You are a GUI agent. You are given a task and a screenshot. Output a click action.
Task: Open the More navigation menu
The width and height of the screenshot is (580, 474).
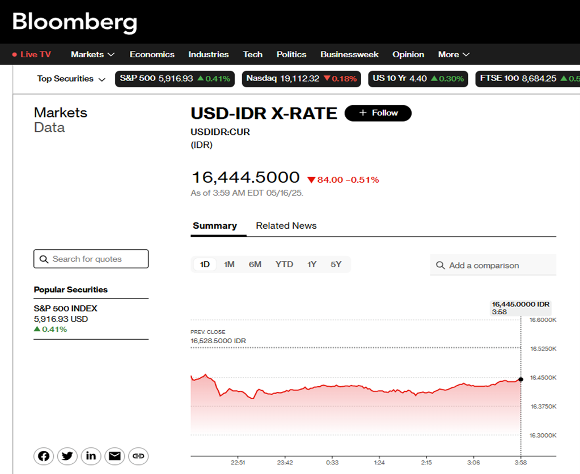(x=454, y=54)
